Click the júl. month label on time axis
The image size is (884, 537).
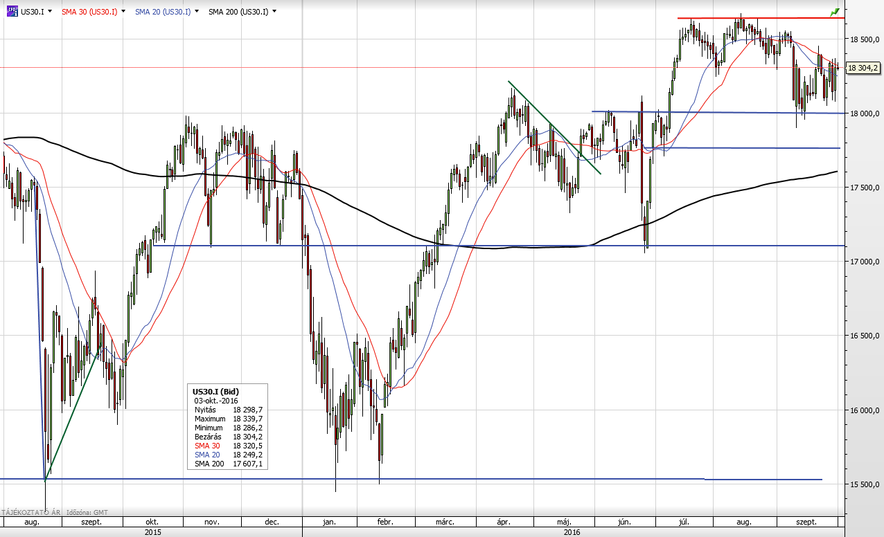click(x=685, y=521)
